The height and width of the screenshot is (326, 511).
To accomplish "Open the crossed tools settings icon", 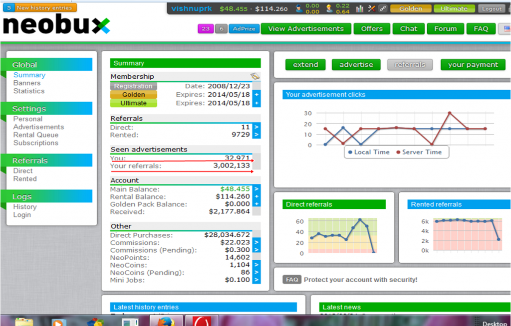I will (x=371, y=8).
